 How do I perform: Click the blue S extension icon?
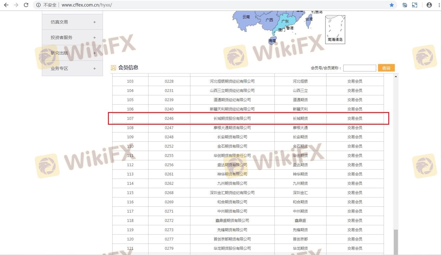pos(415,5)
